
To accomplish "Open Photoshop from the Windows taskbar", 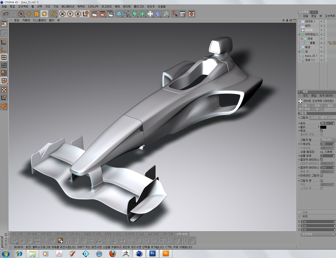I will pyautogui.click(x=152, y=253).
